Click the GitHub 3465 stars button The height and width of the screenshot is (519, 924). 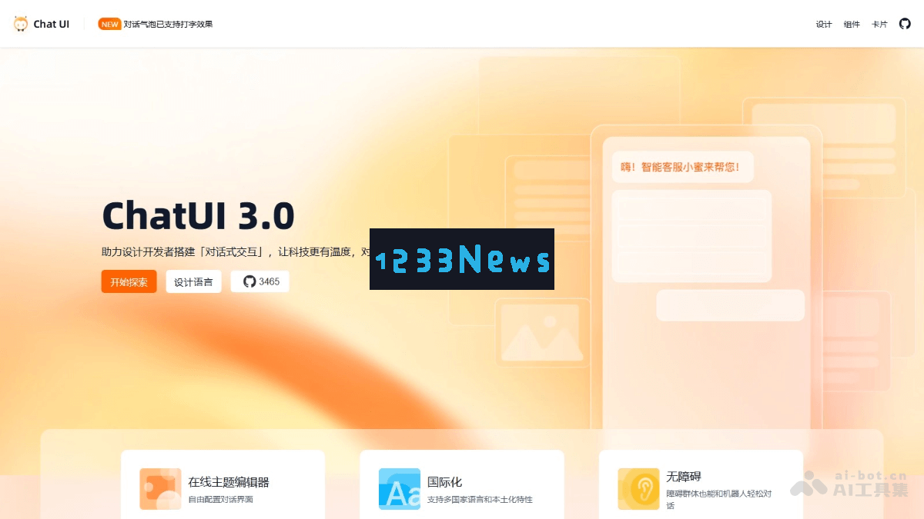point(260,281)
